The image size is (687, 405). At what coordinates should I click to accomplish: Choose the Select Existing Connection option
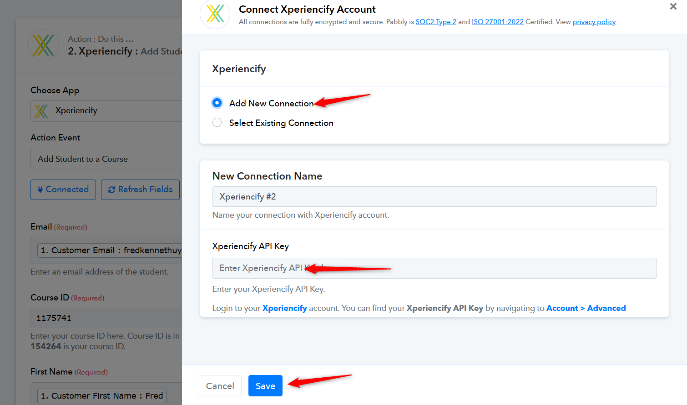(x=217, y=123)
